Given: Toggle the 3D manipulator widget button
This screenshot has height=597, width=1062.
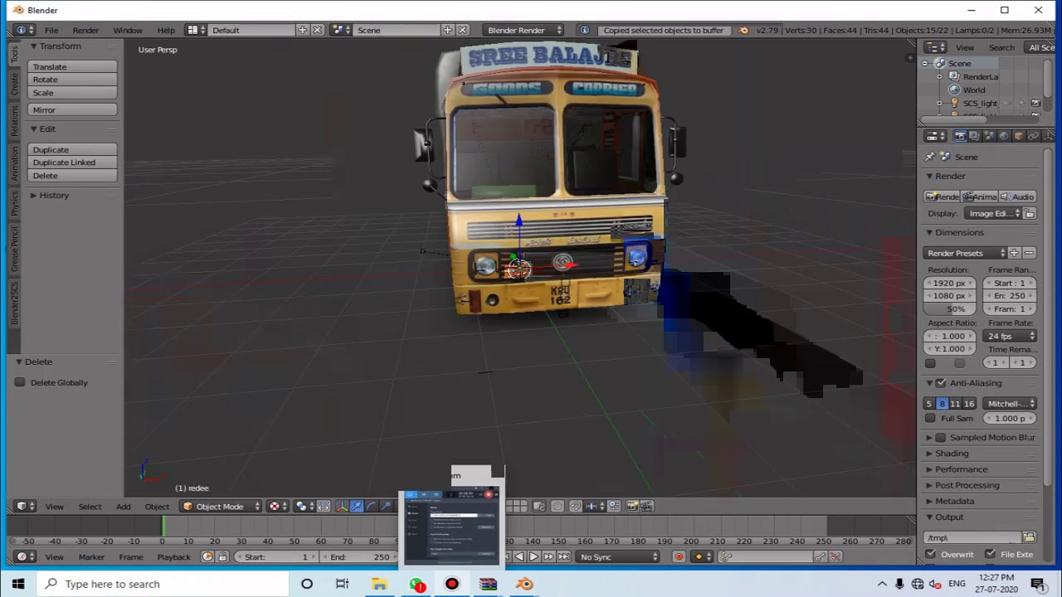Looking at the screenshot, I should click(342, 507).
